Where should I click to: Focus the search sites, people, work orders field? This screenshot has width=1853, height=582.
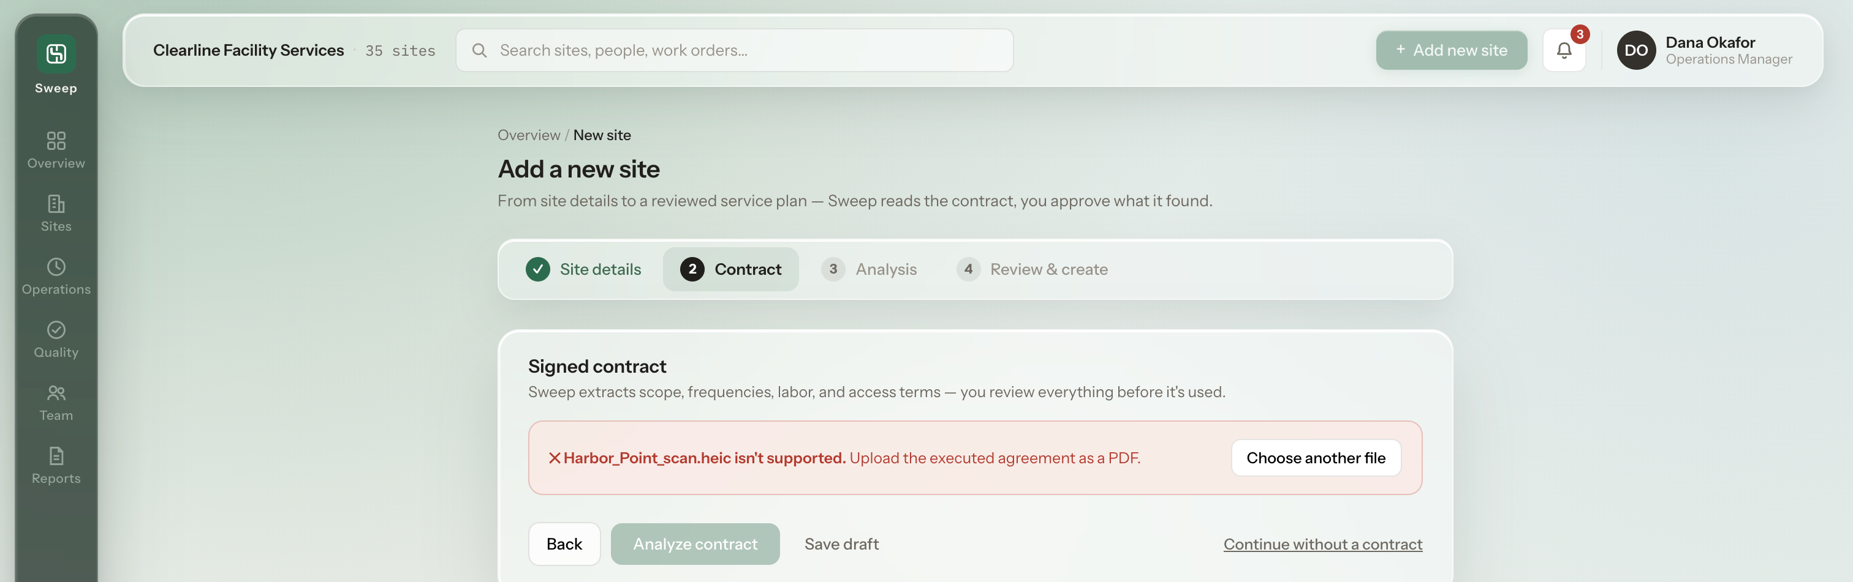(x=735, y=50)
